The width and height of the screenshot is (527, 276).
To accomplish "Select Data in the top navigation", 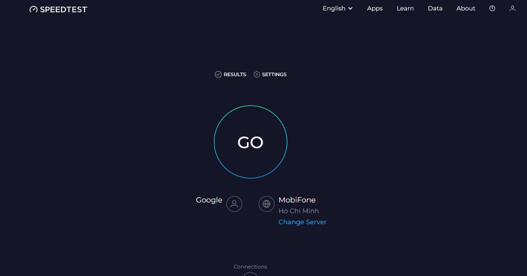I will point(435,8).
